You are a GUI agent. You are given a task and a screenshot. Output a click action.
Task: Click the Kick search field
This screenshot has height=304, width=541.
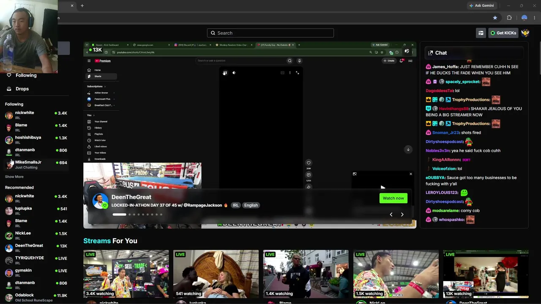point(270,33)
